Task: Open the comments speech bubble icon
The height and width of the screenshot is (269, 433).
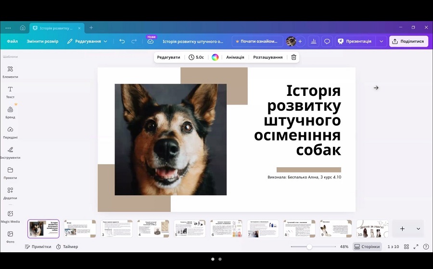Action: point(327,41)
